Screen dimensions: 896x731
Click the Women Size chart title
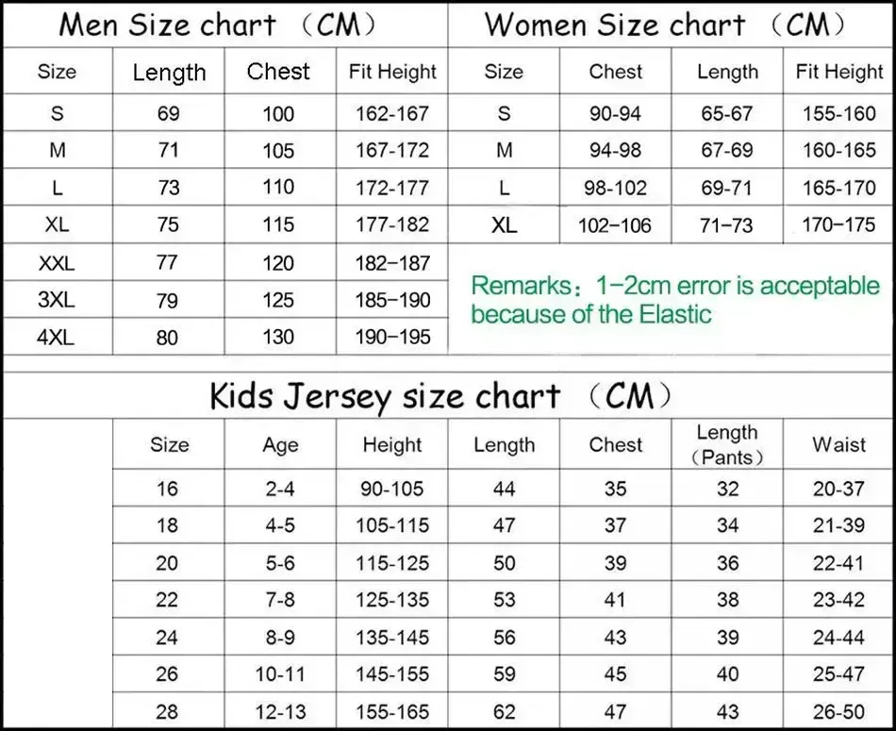pyautogui.click(x=665, y=25)
